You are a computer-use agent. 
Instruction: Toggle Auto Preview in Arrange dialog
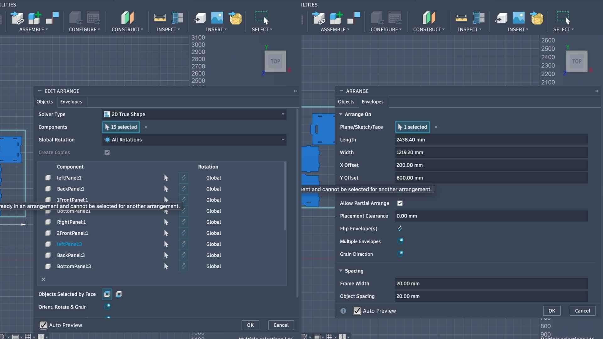(357, 311)
